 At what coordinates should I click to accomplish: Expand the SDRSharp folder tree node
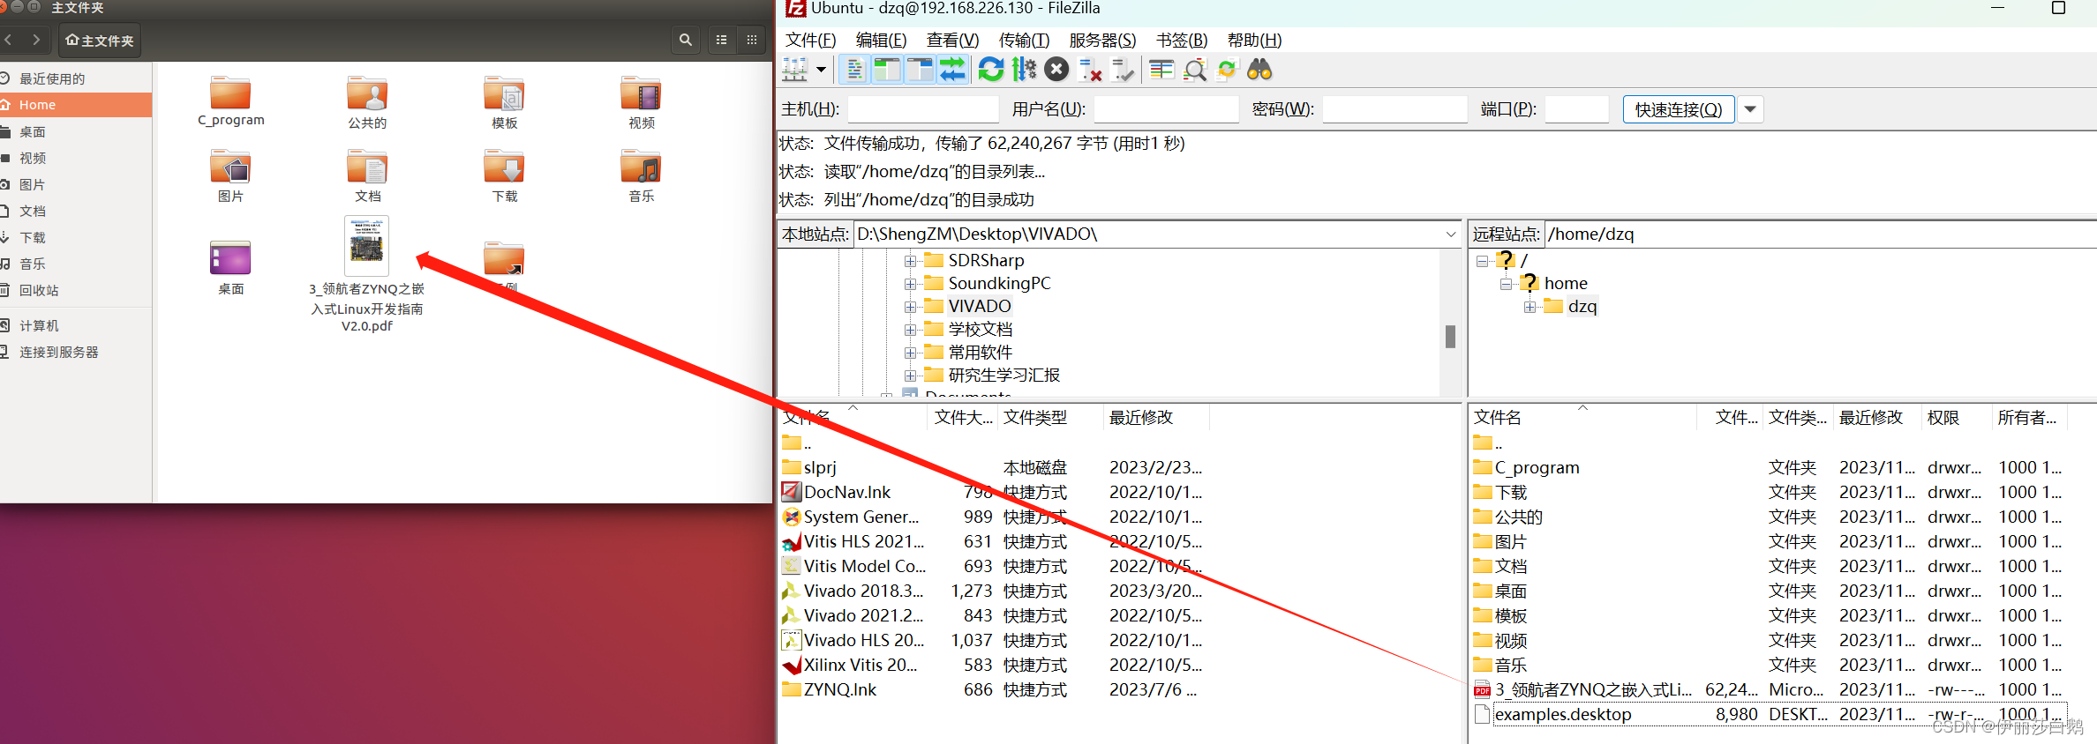(910, 261)
